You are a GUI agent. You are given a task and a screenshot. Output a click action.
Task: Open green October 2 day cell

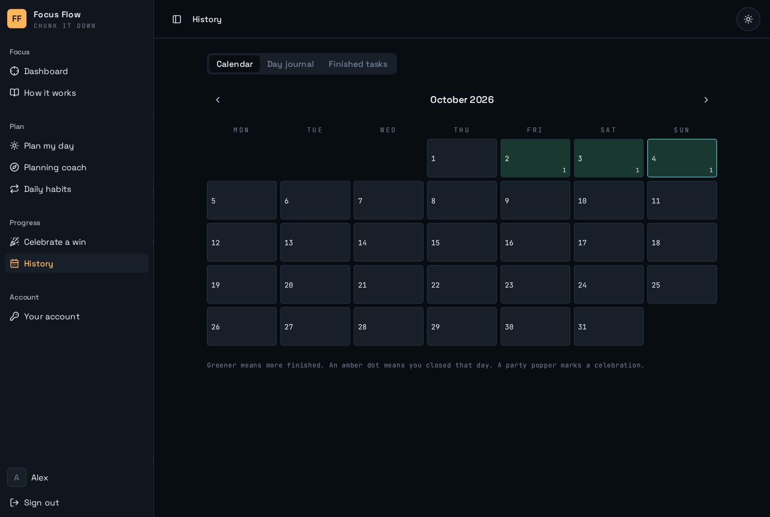(x=535, y=158)
